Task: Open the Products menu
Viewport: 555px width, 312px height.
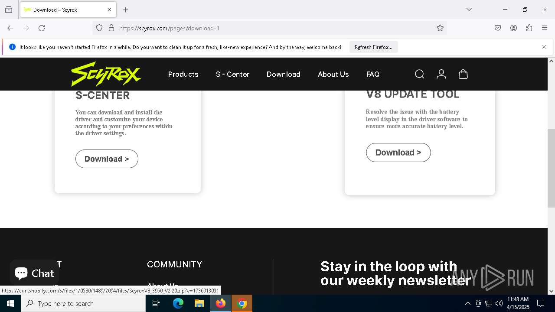Action: click(183, 74)
